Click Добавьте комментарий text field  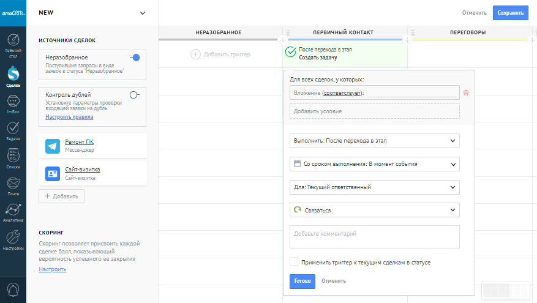[x=374, y=237]
